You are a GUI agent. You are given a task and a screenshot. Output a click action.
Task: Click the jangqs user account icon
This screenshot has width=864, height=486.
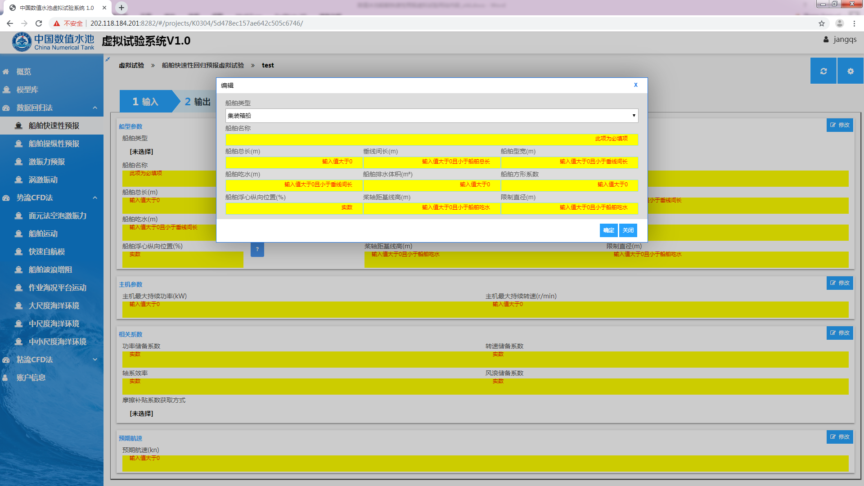826,40
